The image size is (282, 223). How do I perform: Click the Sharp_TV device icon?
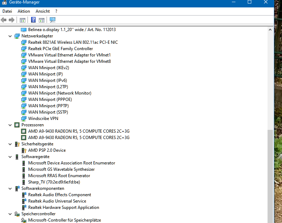coord(24,182)
